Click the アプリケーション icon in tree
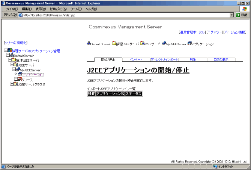Image resolution: width=251 pixels, height=170 pixels. 20,74
